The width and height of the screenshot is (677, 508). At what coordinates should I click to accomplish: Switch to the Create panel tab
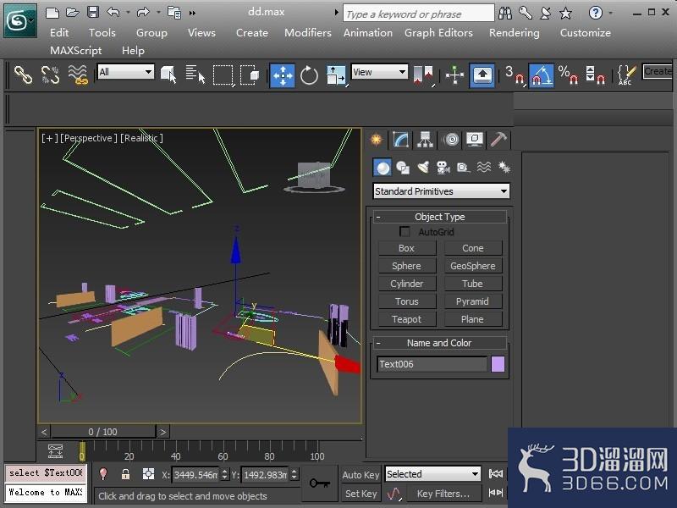(377, 140)
